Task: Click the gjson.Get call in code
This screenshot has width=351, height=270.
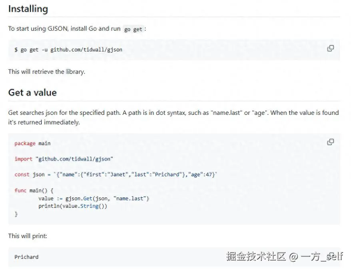Action: 86,198
